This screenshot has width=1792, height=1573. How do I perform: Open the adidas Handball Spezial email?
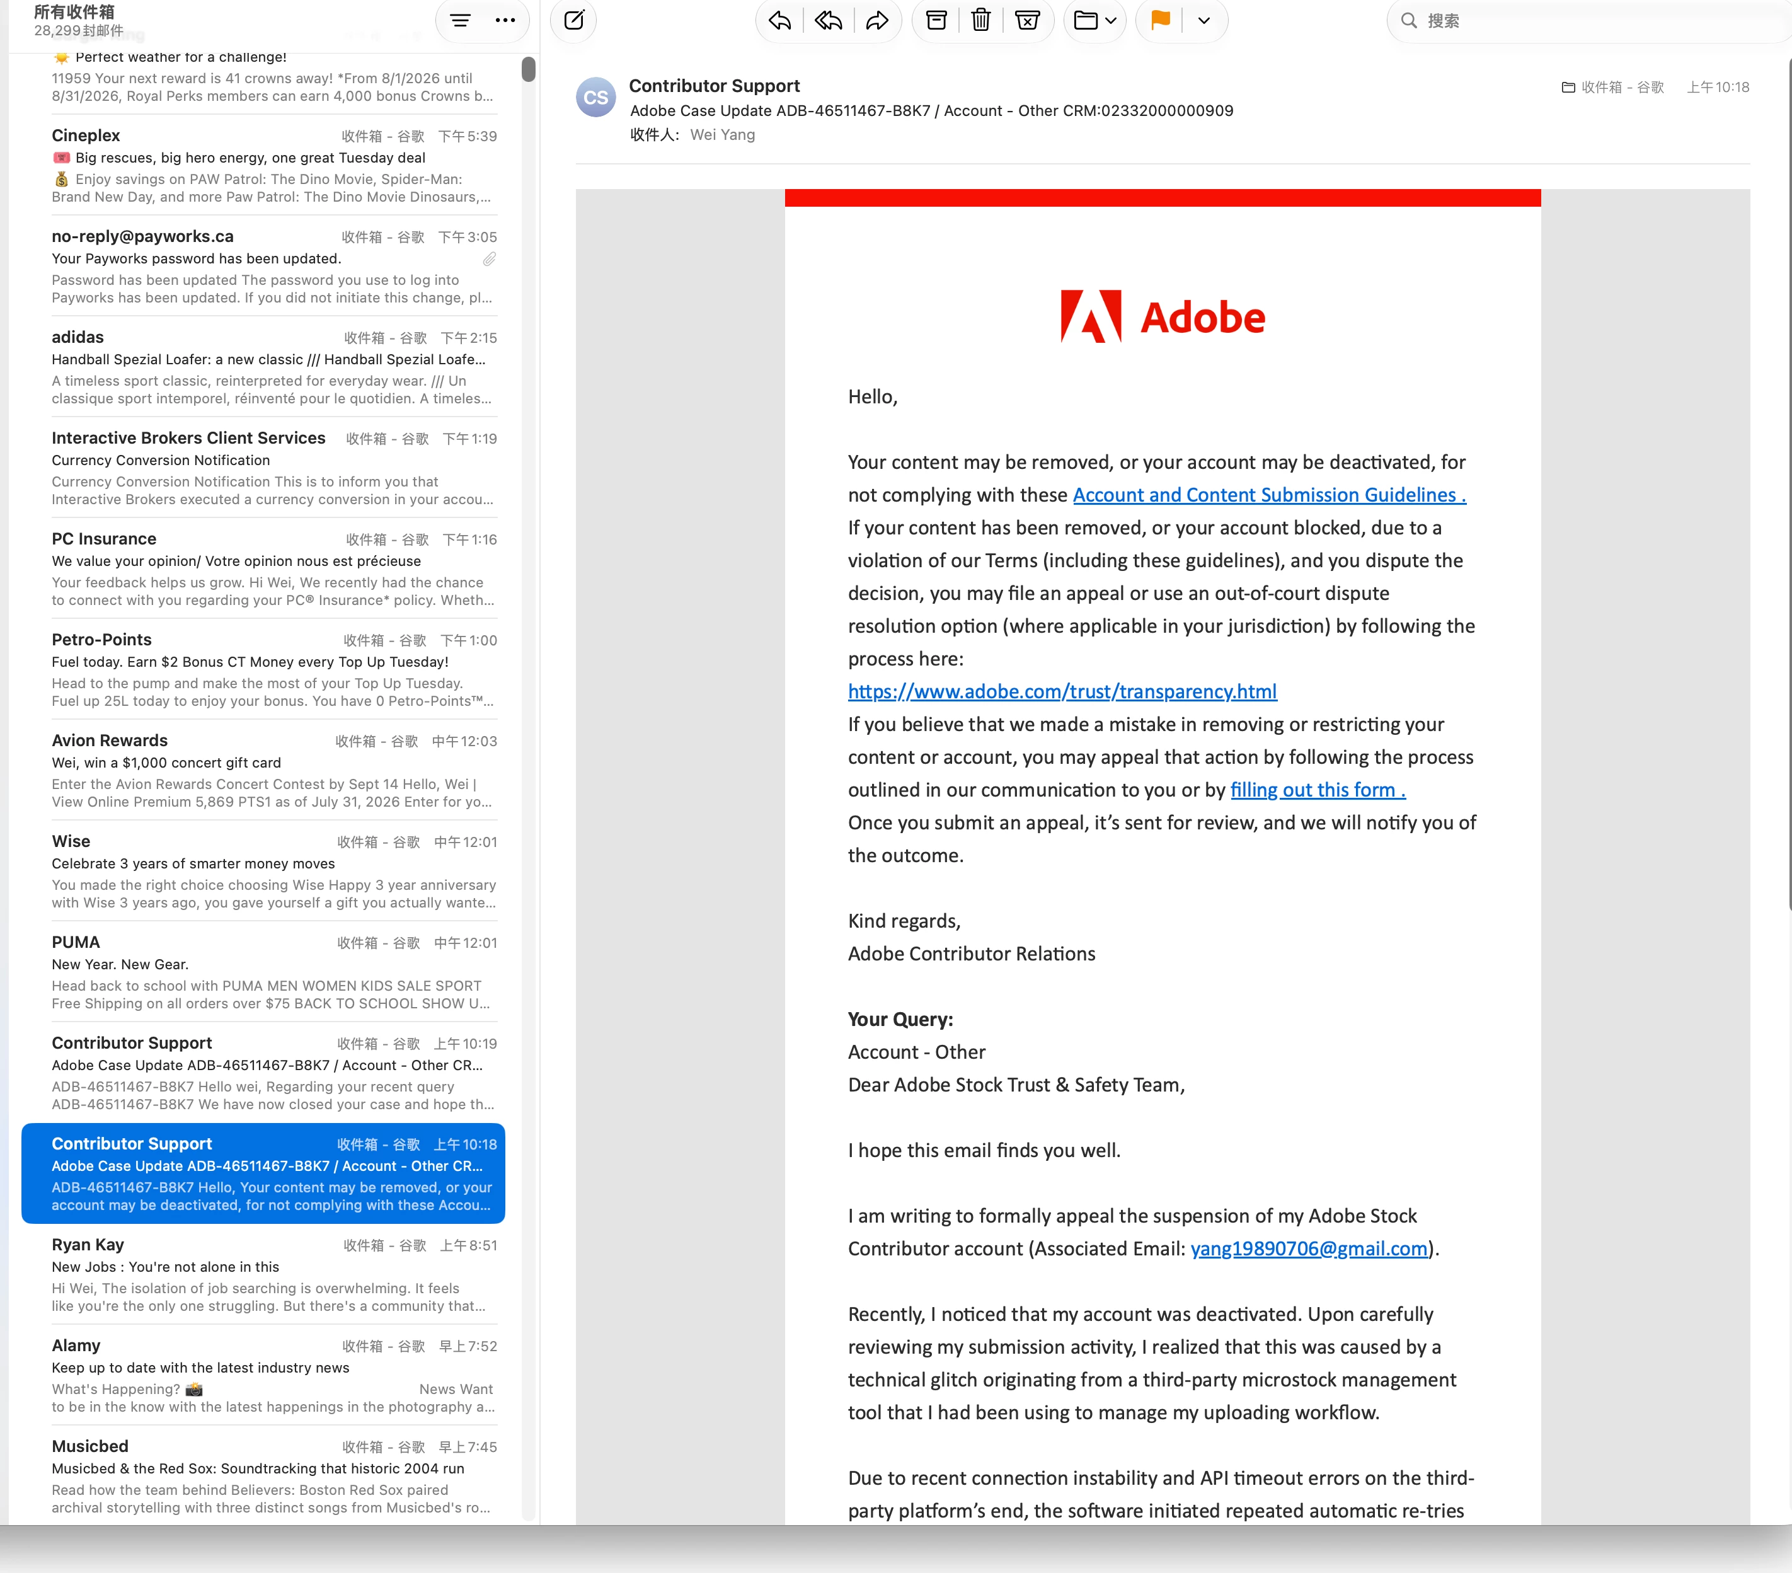tap(273, 367)
